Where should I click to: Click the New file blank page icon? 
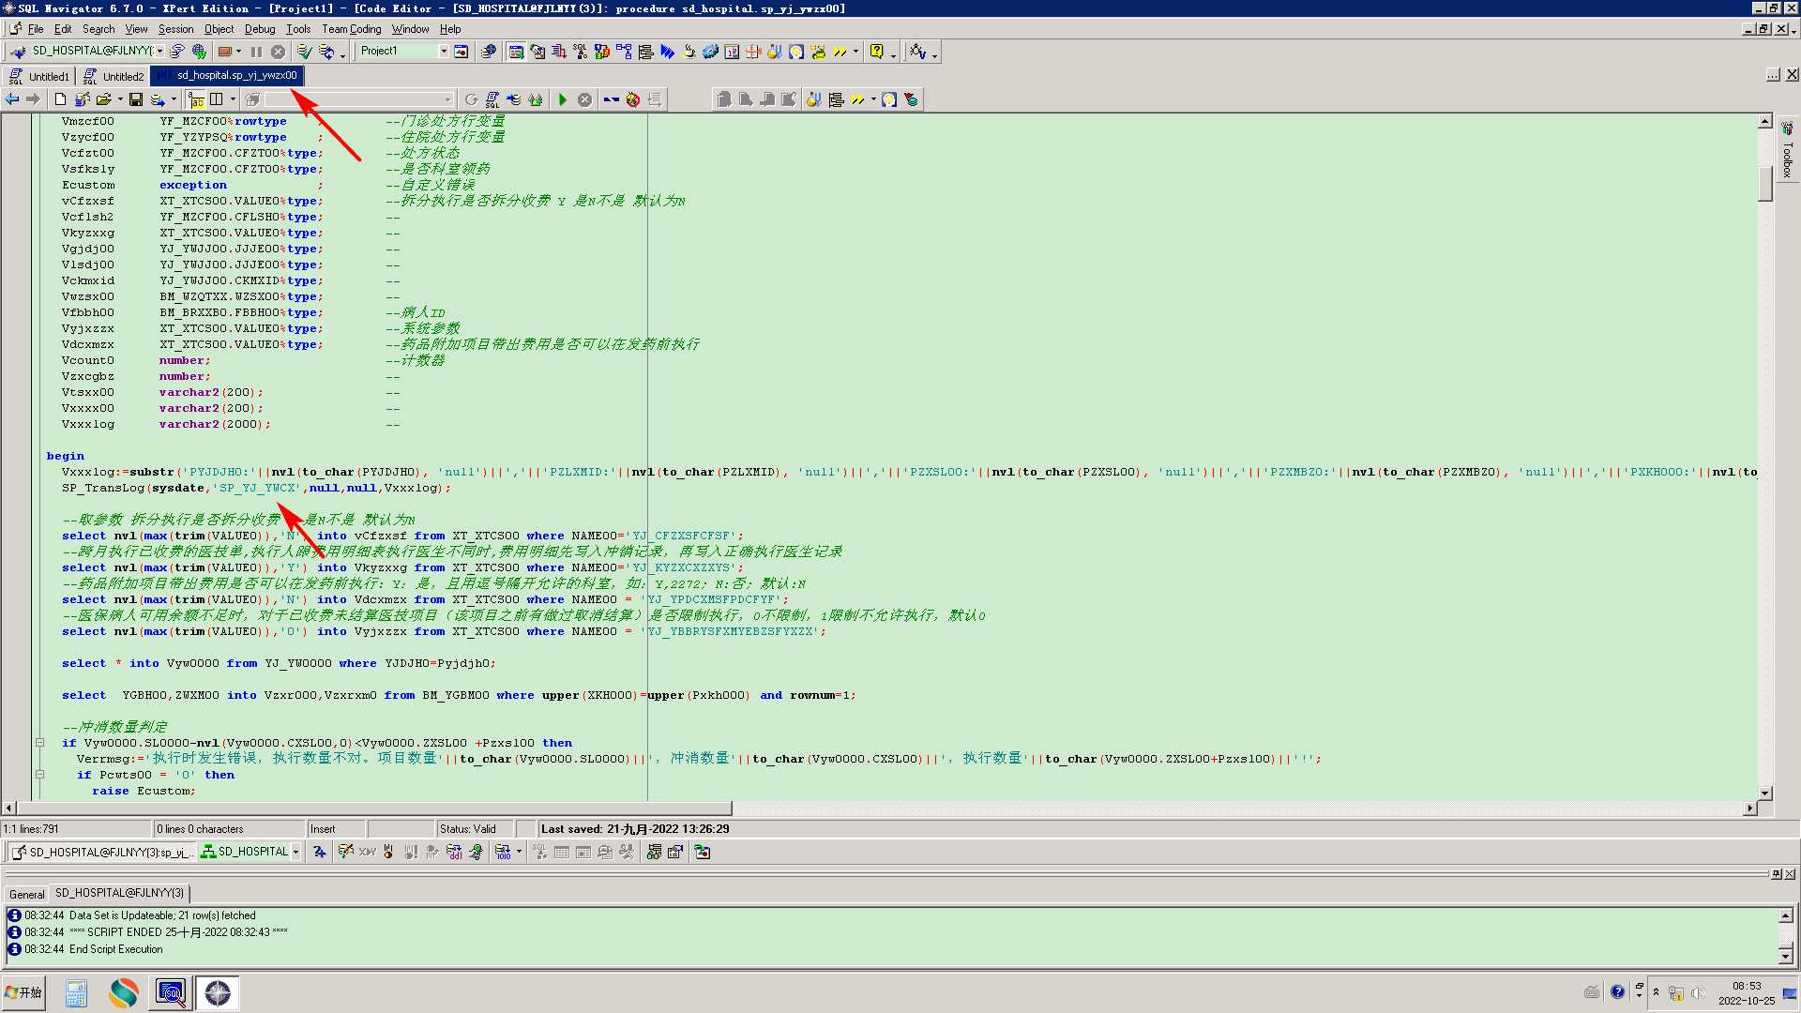(61, 99)
